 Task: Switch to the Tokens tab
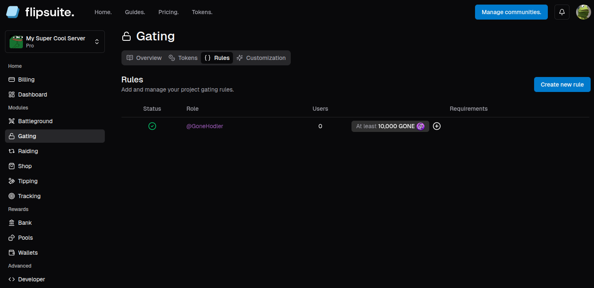point(183,58)
